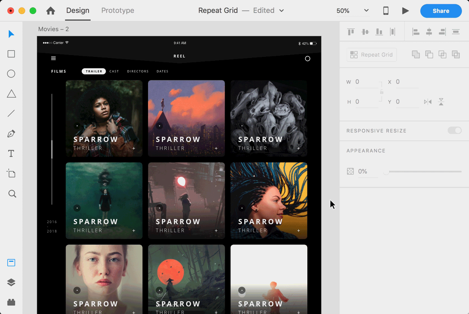Switch to the Design tab
469x314 pixels.
tap(78, 10)
